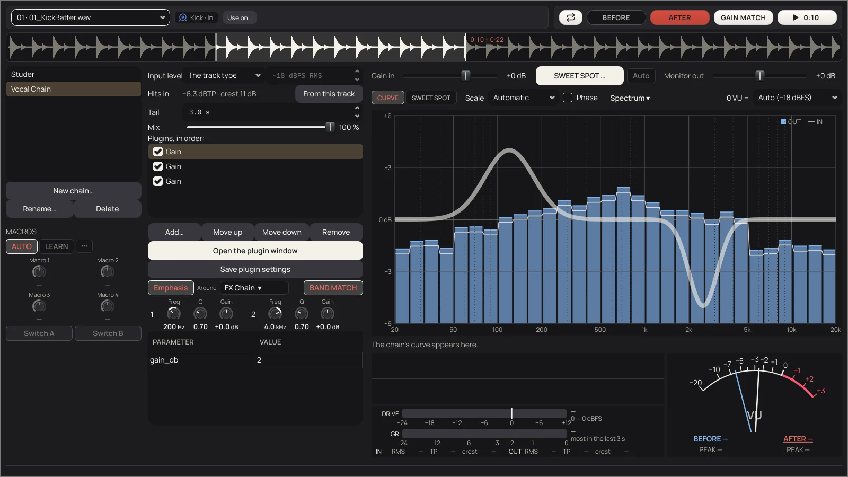Turn the Macro 2 knob
This screenshot has width=848, height=477.
(108, 272)
